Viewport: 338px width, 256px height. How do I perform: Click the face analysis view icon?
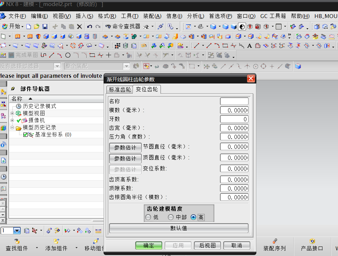coord(242,27)
